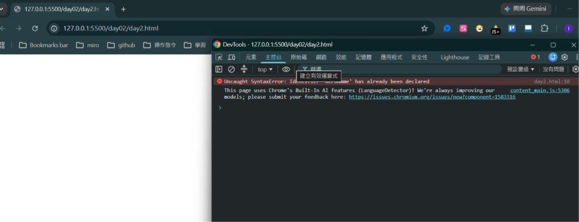Switch to the 元素 tab

tap(250, 57)
